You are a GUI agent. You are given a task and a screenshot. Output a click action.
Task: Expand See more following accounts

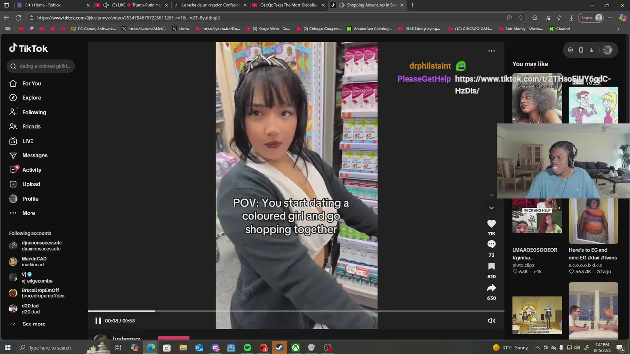[28, 324]
